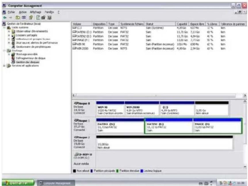Click the refresh/export sheet toolbar icon
248x186 pixels.
pyautogui.click(x=38, y=18)
